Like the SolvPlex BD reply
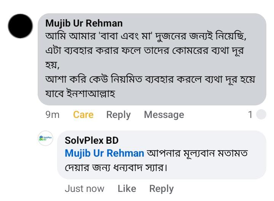274x201 pixels. pyautogui.click(x=127, y=188)
